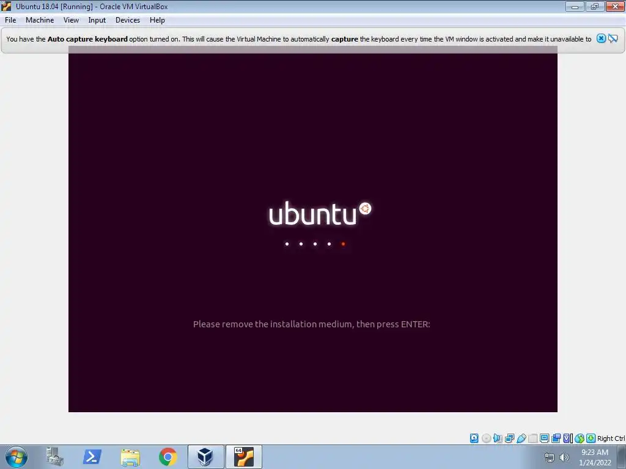Click the USB devices status icon
Screen dimensions: 626x469
coord(521,438)
